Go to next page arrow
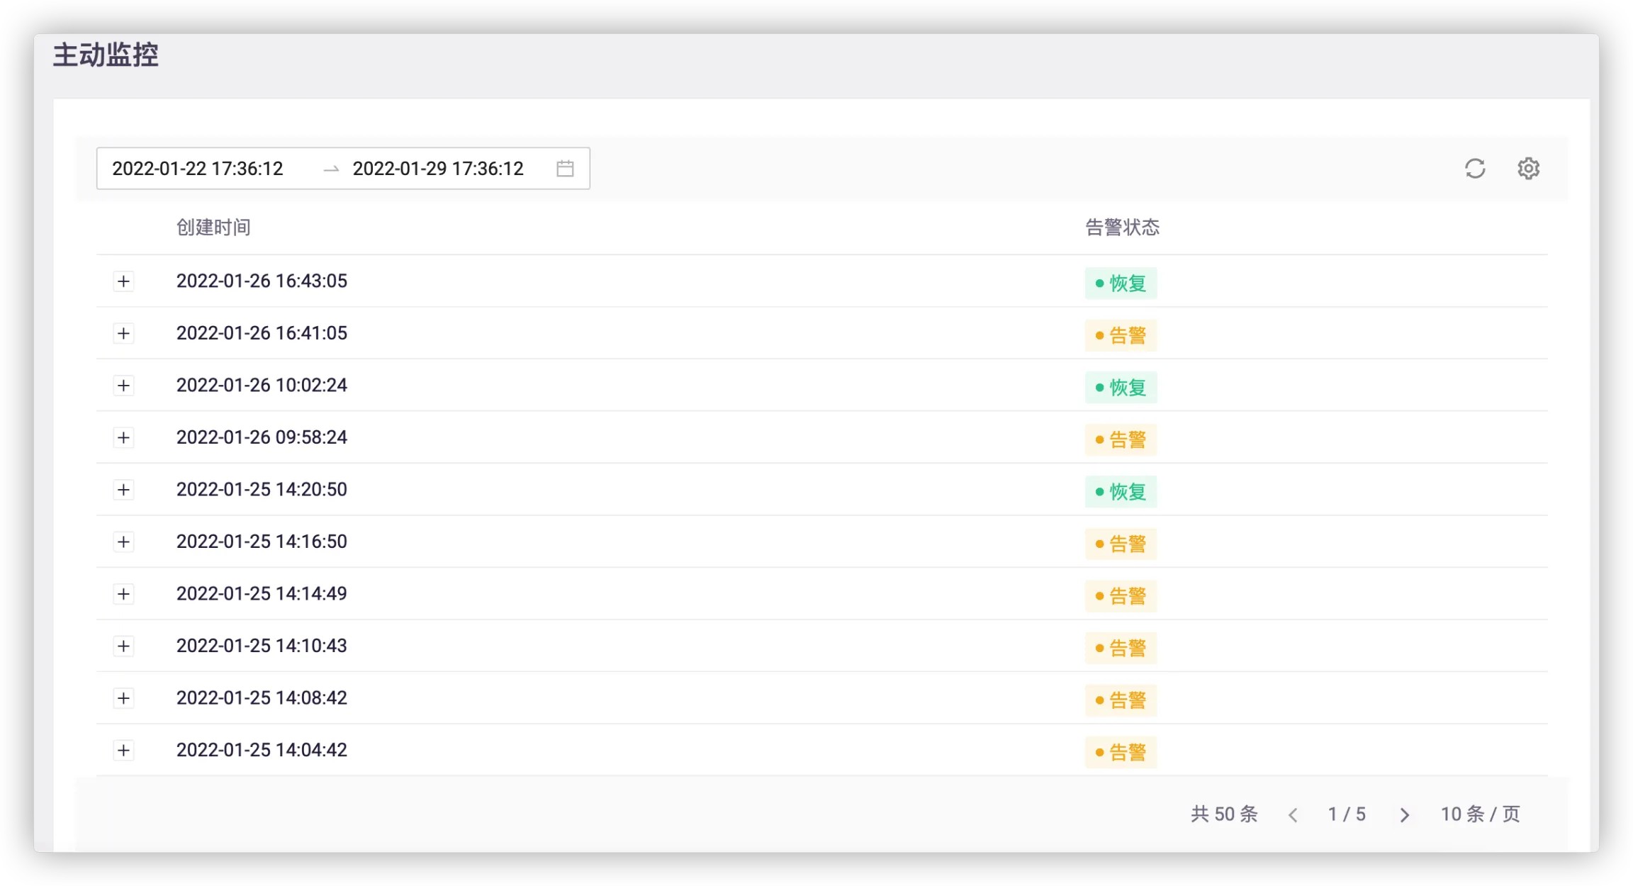 [x=1404, y=815]
